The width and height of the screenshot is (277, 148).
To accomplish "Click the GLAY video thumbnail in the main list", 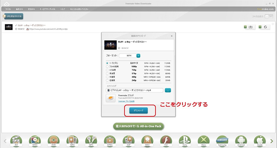I will [8, 27].
